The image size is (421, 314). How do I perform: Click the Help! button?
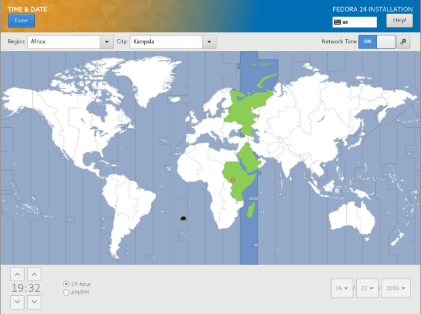point(399,20)
